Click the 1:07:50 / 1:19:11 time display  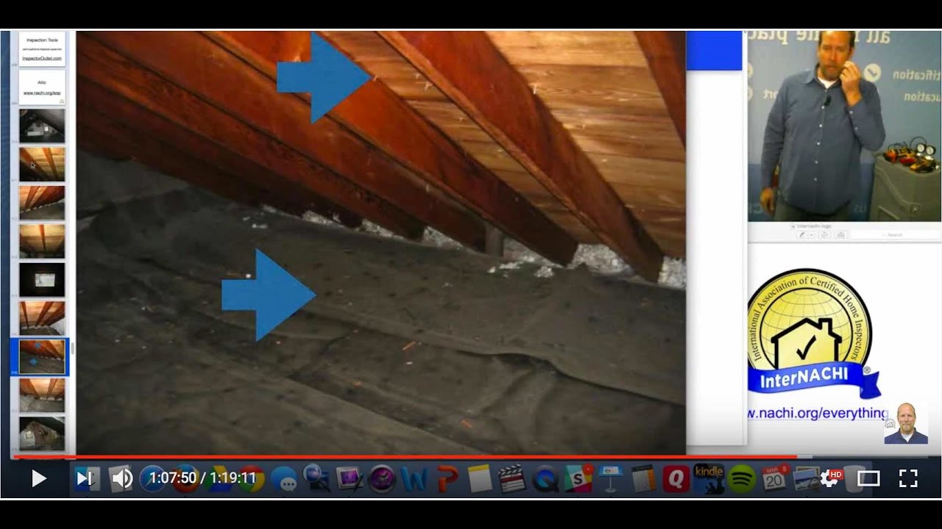tap(202, 478)
